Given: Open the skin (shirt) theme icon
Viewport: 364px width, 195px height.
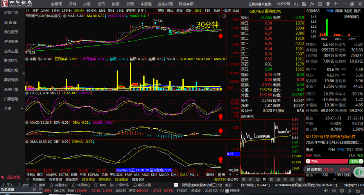Looking at the screenshot, I should click(328, 4).
